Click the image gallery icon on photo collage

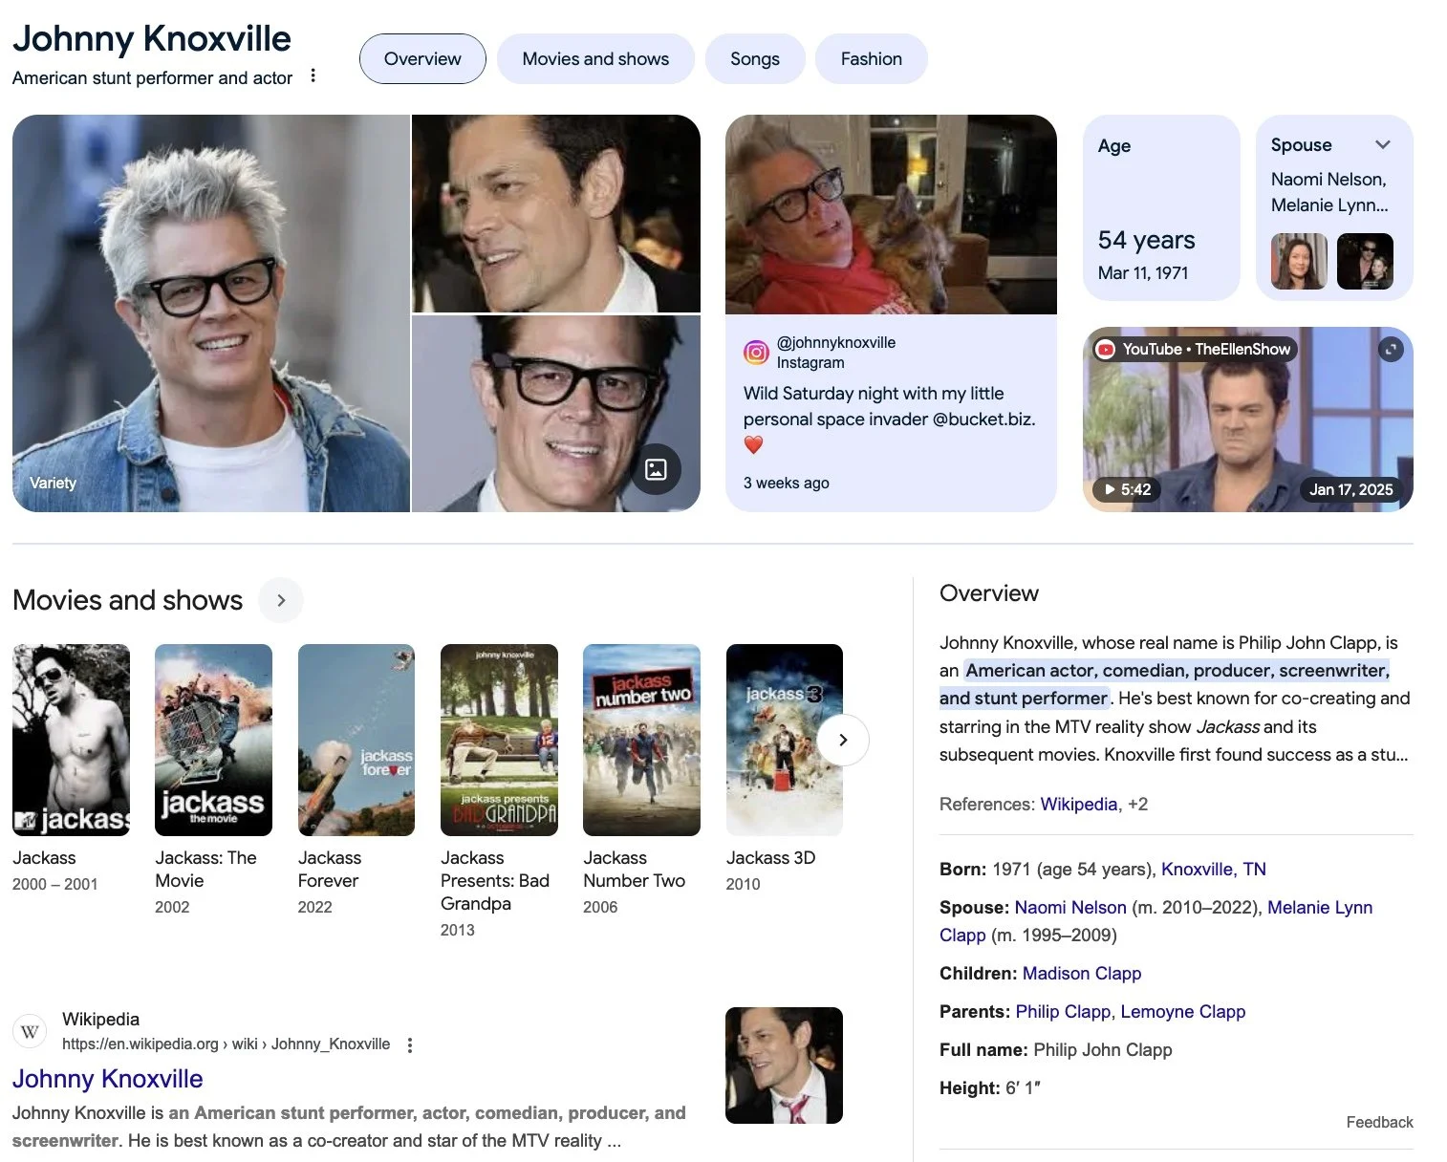coord(656,468)
